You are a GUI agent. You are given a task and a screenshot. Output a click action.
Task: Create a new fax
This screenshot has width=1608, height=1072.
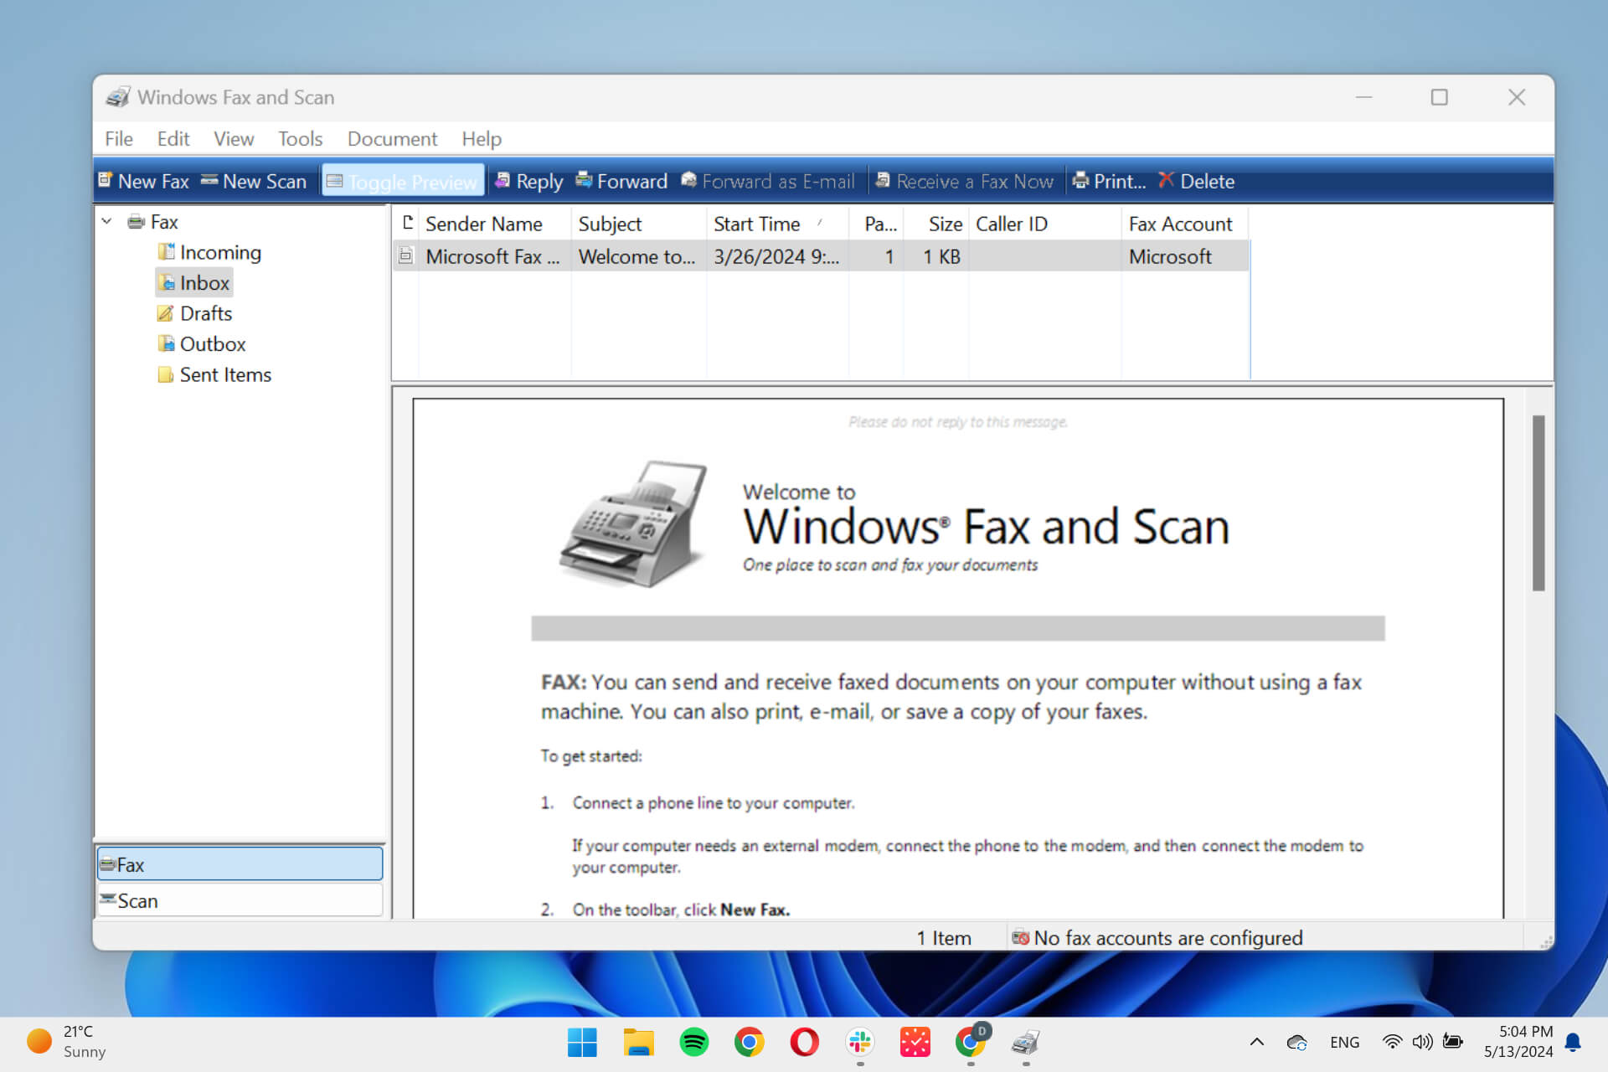click(x=142, y=181)
